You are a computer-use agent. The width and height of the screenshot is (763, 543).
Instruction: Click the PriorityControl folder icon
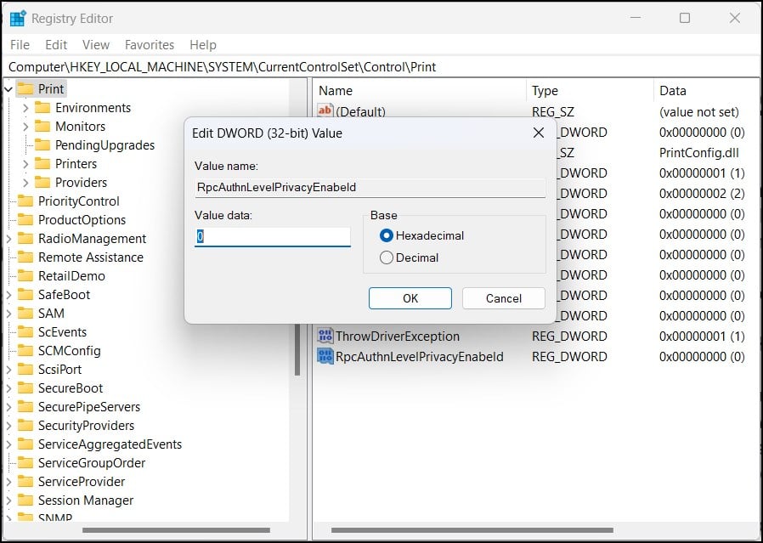25,201
